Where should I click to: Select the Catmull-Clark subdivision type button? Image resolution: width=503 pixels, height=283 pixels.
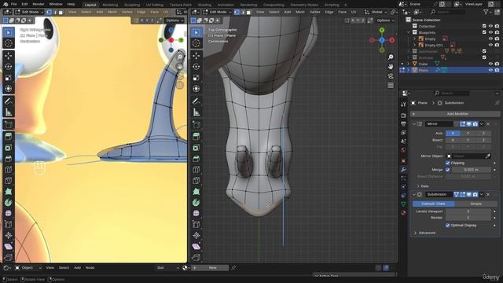point(433,204)
